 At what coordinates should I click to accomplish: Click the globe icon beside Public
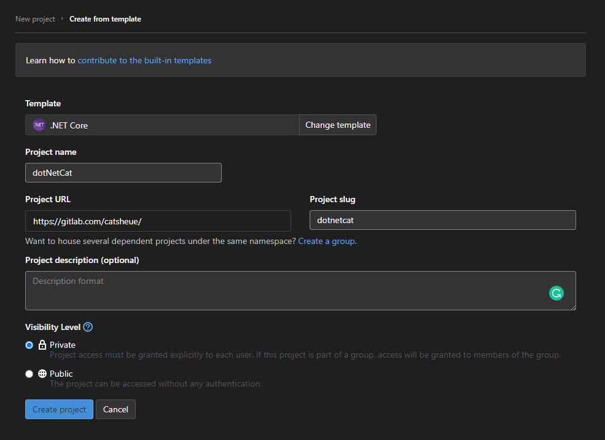click(x=42, y=374)
